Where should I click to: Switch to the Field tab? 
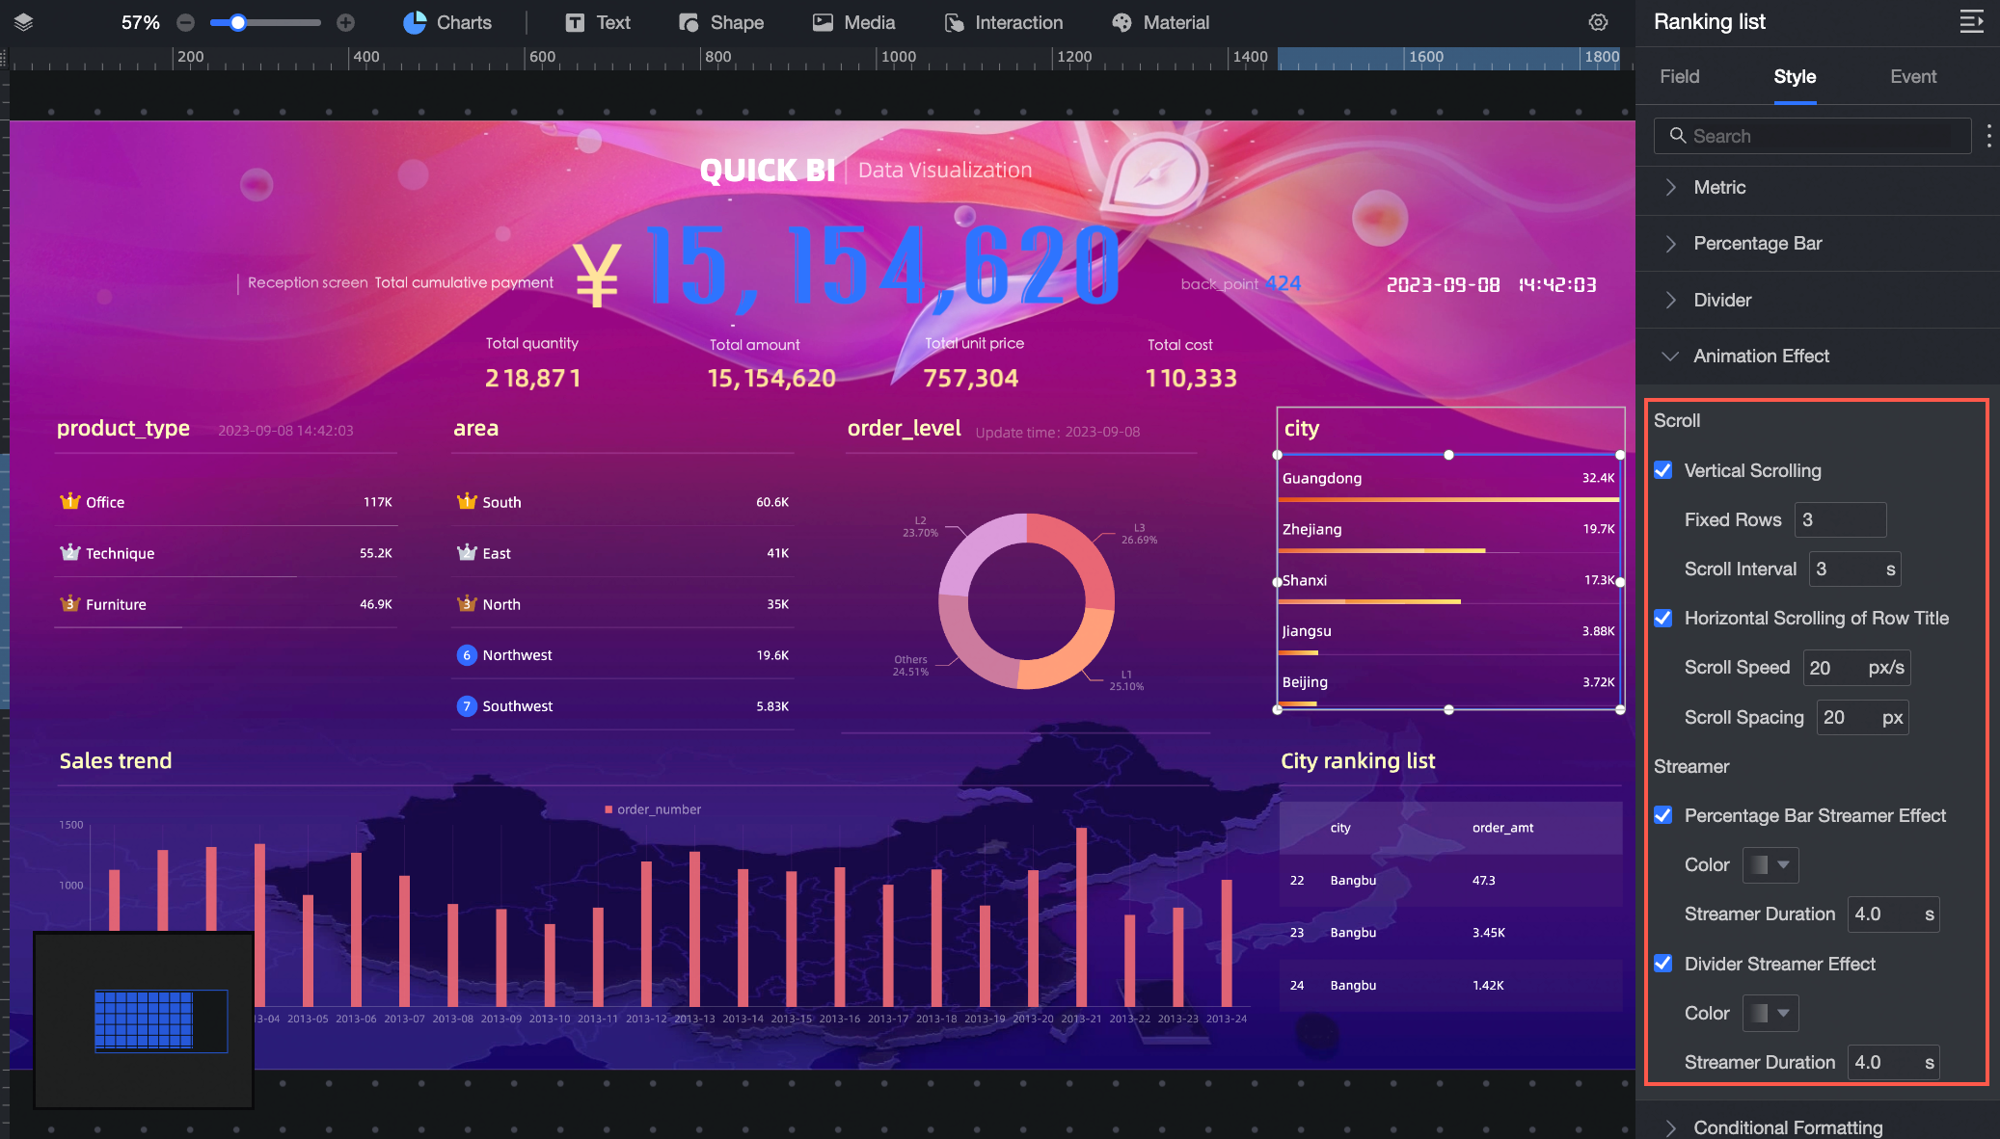[x=1679, y=76]
